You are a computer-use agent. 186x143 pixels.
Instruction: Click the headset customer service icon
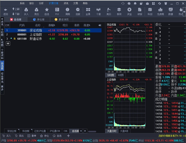(123, 3)
